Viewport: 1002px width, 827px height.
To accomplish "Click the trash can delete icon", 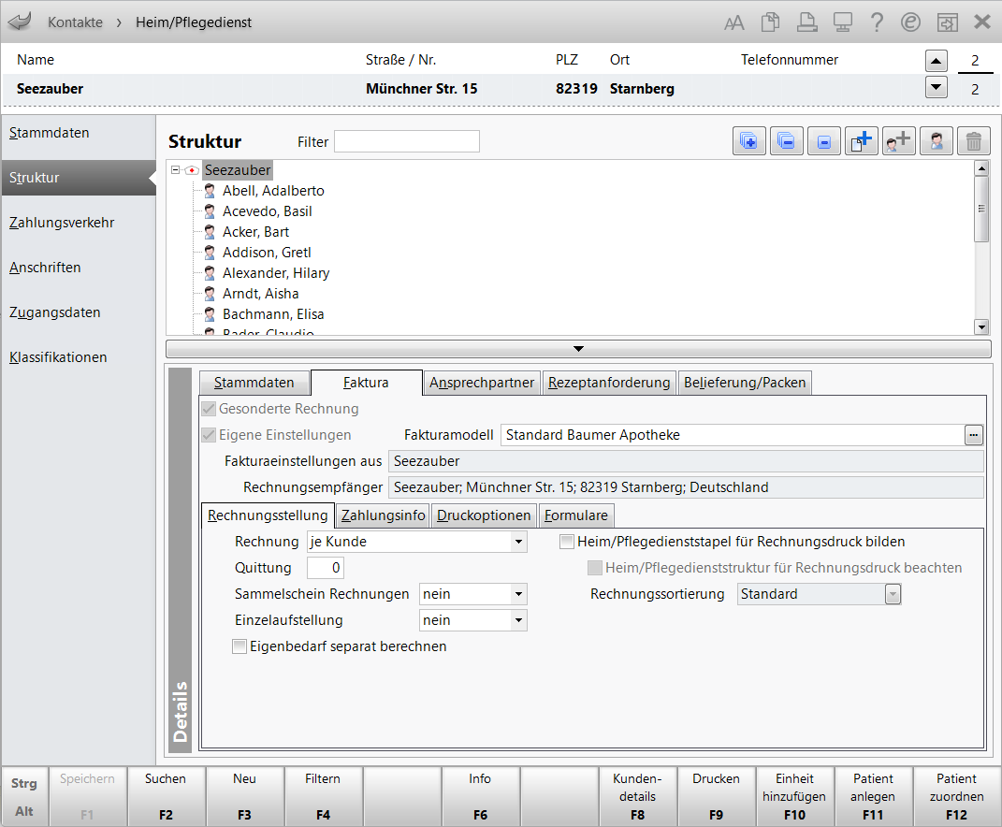I will 973,141.
